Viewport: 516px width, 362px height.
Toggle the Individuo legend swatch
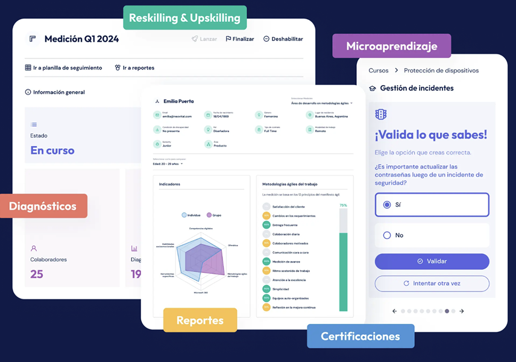coord(184,215)
